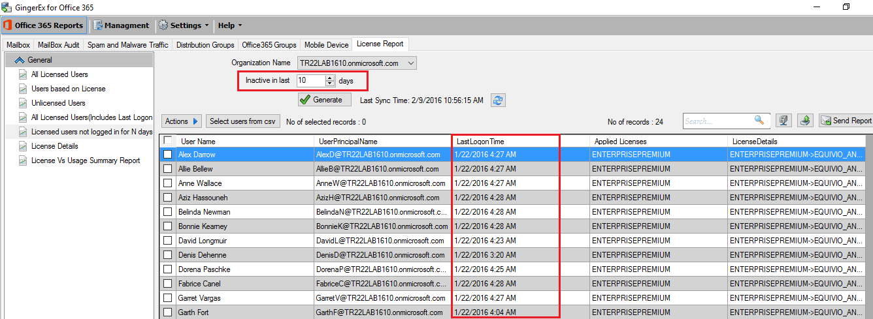Select the Unlicensed Users report
873x319 pixels.
(58, 103)
